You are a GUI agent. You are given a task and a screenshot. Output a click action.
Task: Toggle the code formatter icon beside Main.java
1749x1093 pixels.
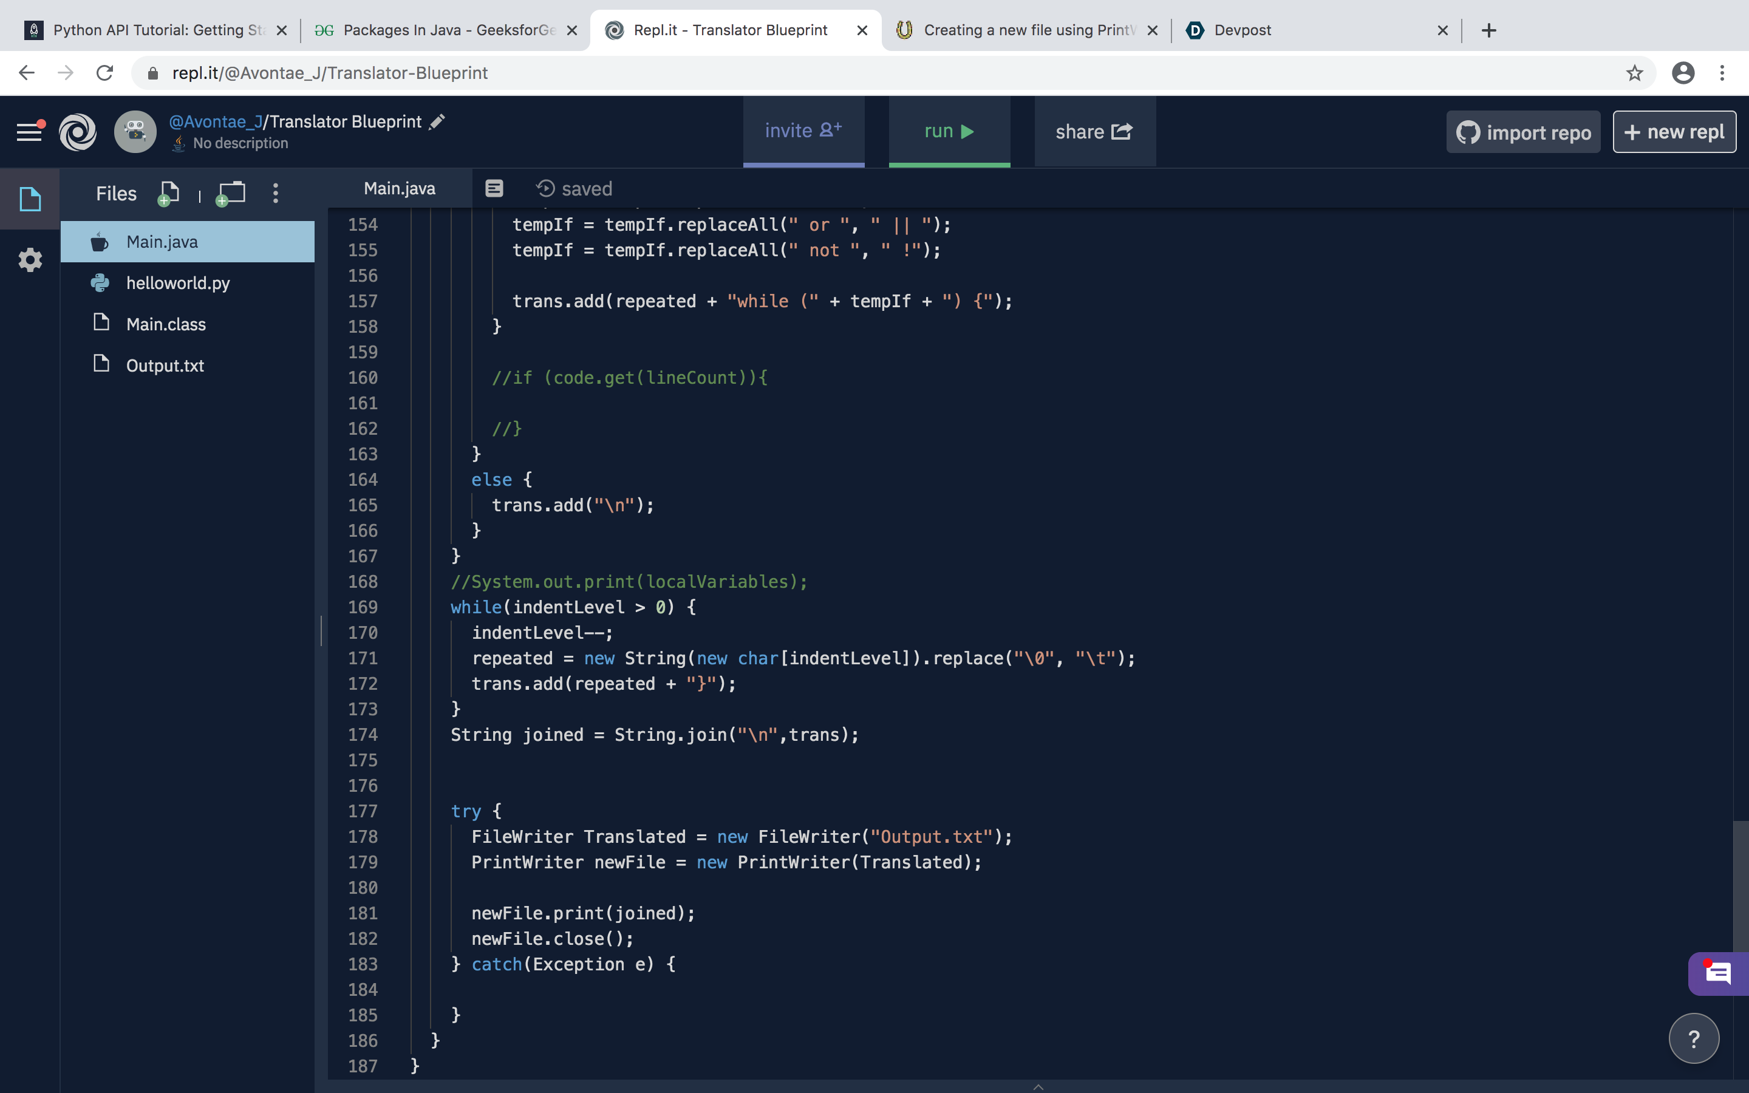[494, 189]
